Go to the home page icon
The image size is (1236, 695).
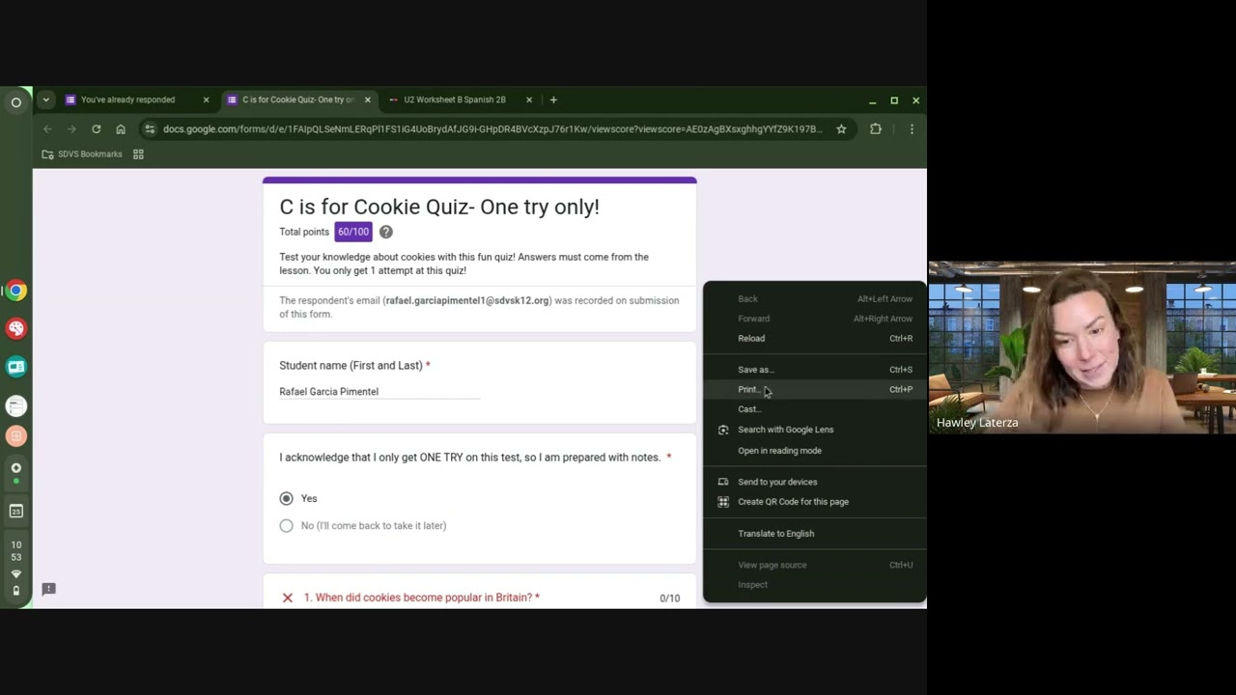click(x=121, y=129)
